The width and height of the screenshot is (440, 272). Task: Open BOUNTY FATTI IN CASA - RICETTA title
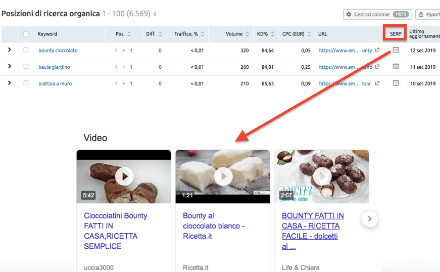[313, 231]
